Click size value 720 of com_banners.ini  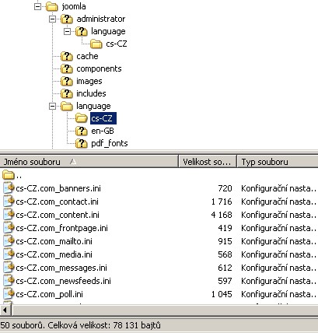(x=225, y=188)
